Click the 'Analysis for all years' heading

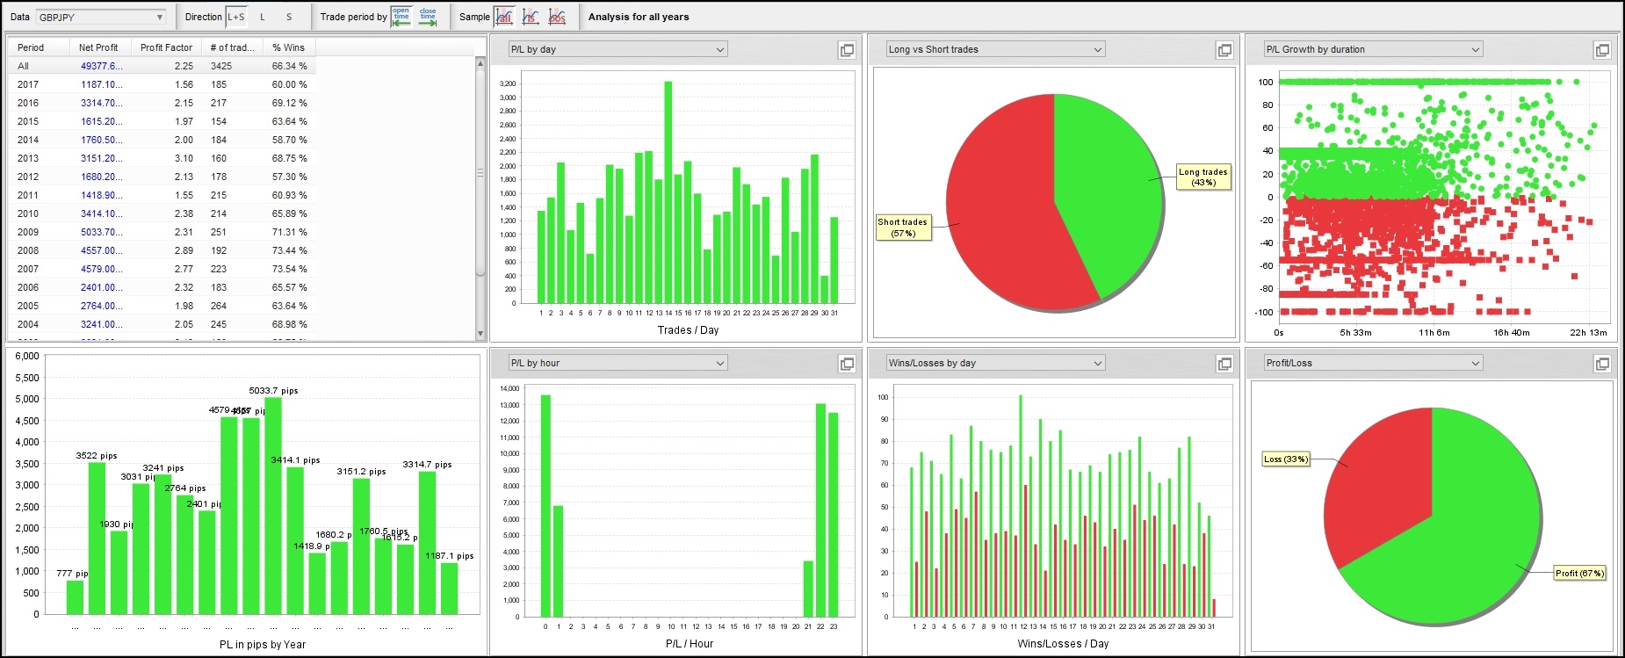(639, 17)
